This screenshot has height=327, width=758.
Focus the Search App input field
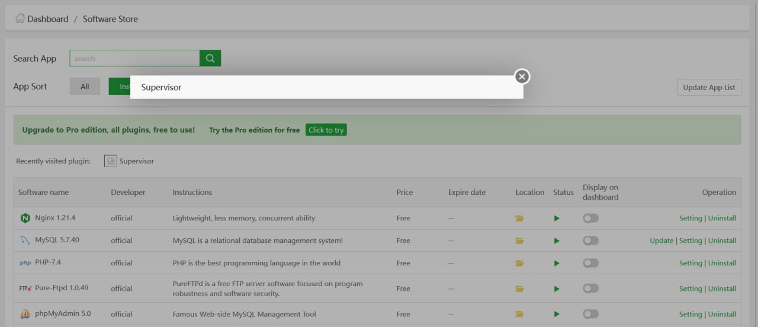tap(134, 58)
